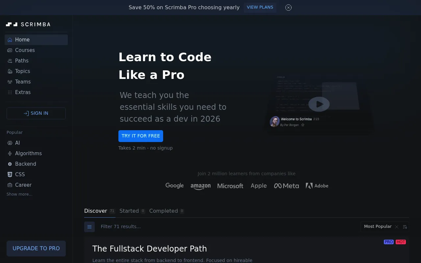Click the HOT badge on Fullstack path

click(x=401, y=242)
